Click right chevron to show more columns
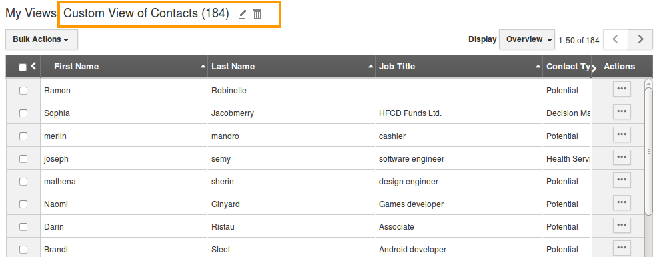The image size is (659, 257). [594, 68]
